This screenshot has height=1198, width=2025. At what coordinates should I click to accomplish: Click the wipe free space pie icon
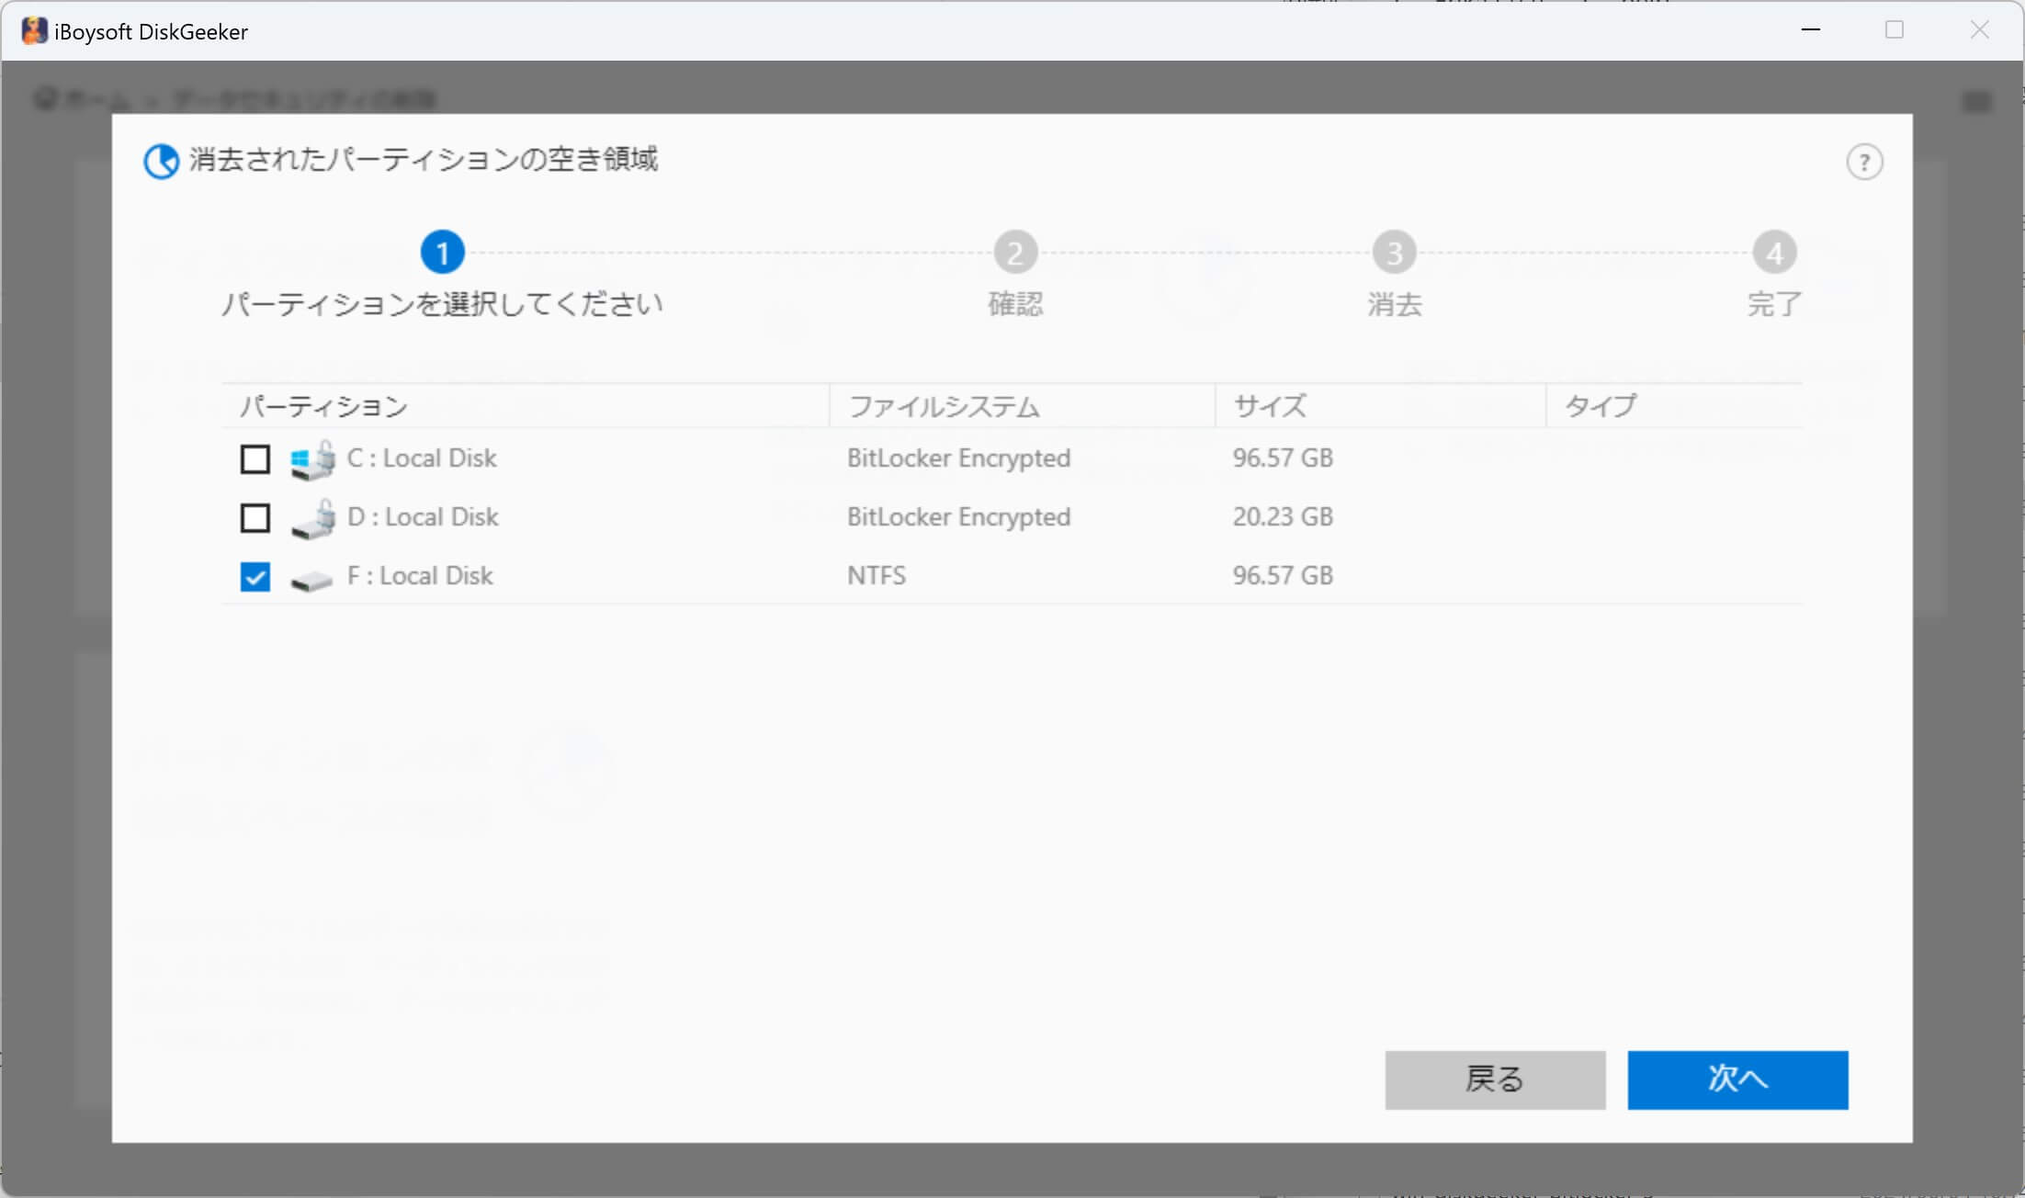162,162
